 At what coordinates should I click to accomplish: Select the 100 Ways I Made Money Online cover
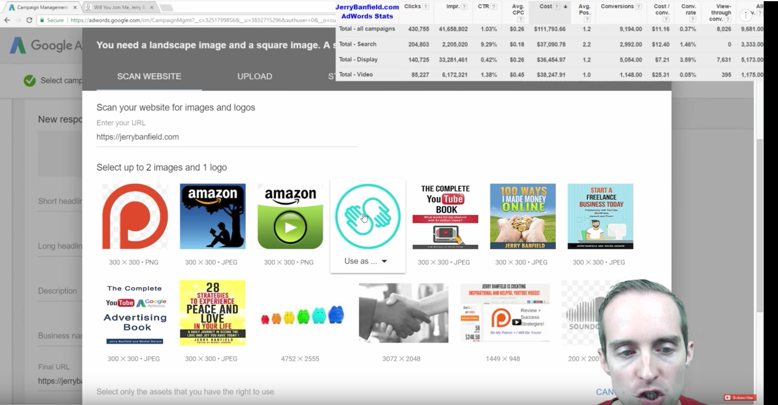coord(523,216)
